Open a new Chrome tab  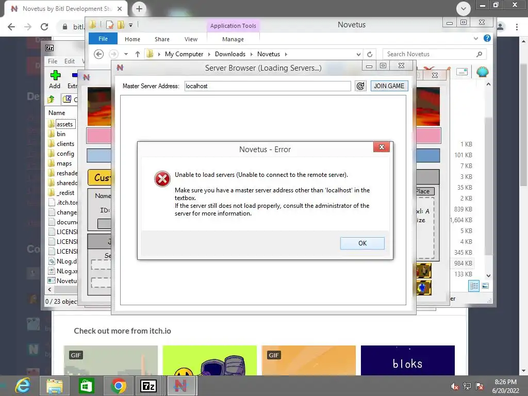pyautogui.click(x=139, y=9)
